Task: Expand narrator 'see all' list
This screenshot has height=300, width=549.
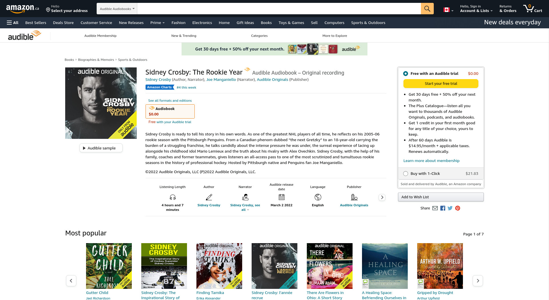Action: [x=245, y=207]
